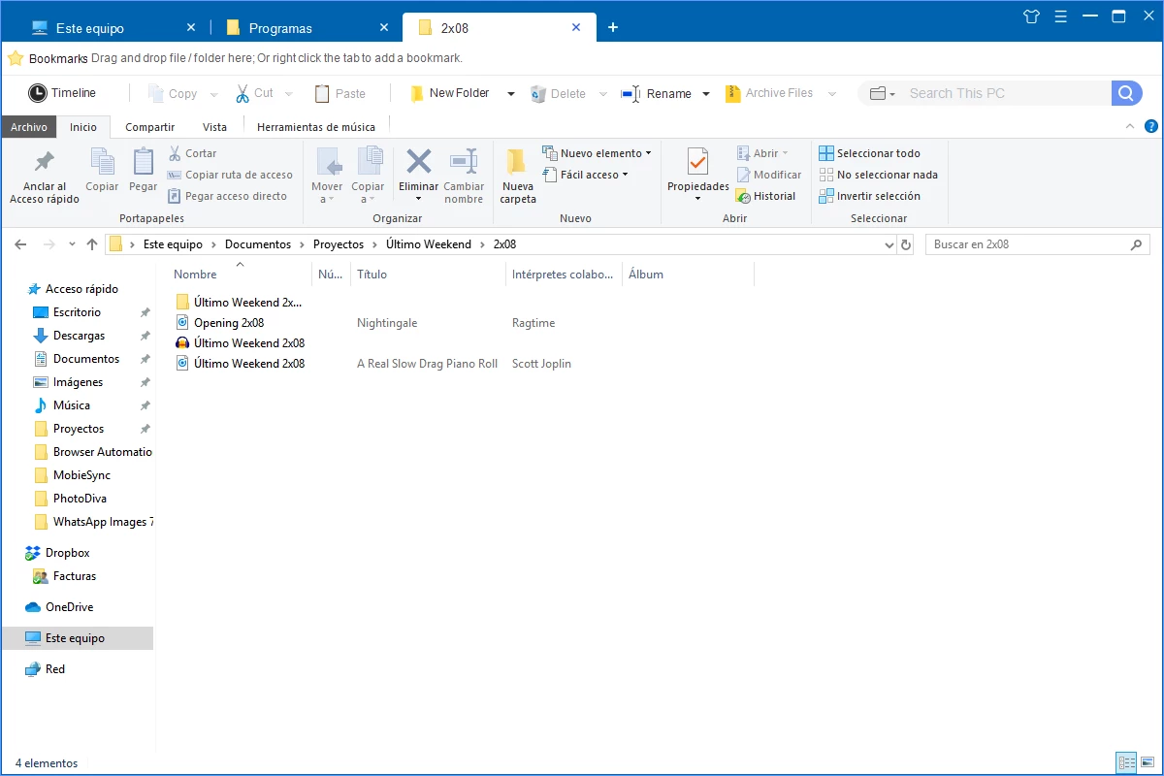Click the back navigation arrow
1164x776 pixels.
pyautogui.click(x=20, y=244)
